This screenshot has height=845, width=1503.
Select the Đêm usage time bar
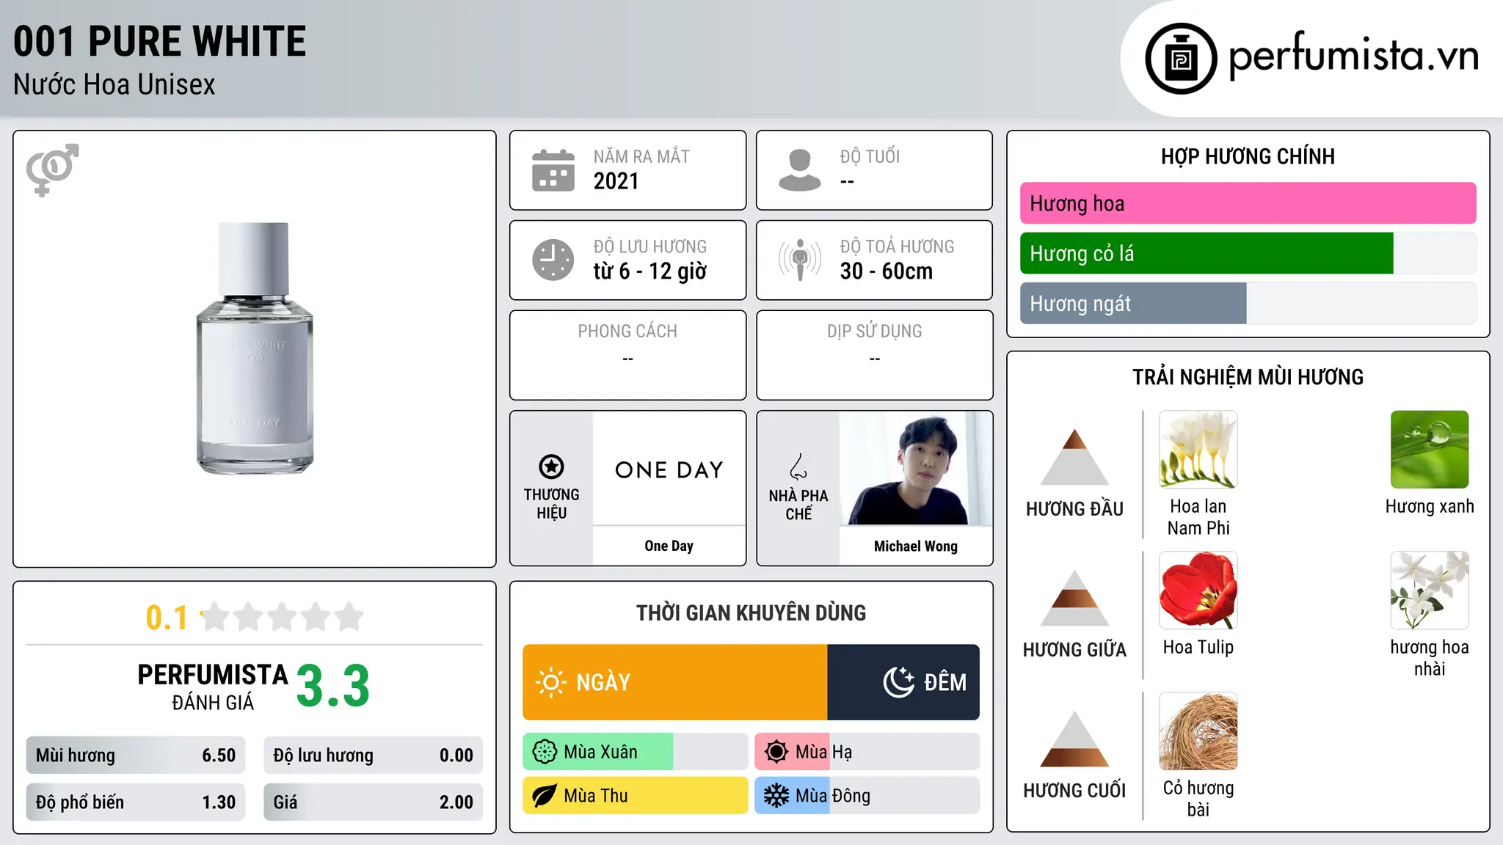coord(903,682)
